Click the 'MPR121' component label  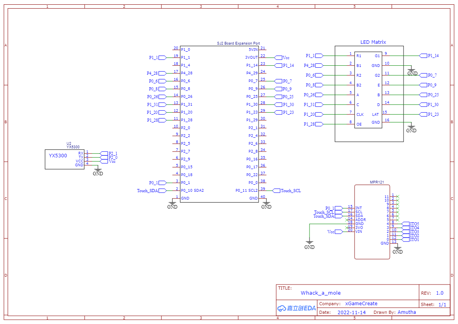[377, 182]
